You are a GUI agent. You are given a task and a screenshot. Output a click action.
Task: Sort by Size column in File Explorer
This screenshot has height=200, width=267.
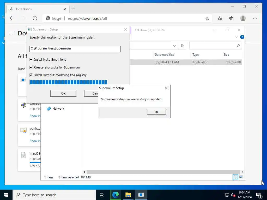[226, 55]
